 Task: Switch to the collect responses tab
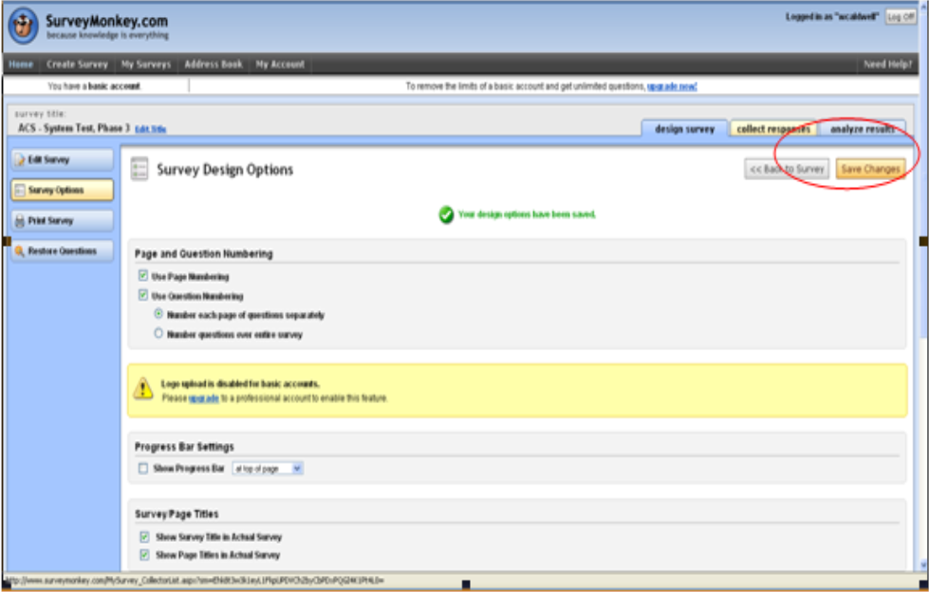773,129
